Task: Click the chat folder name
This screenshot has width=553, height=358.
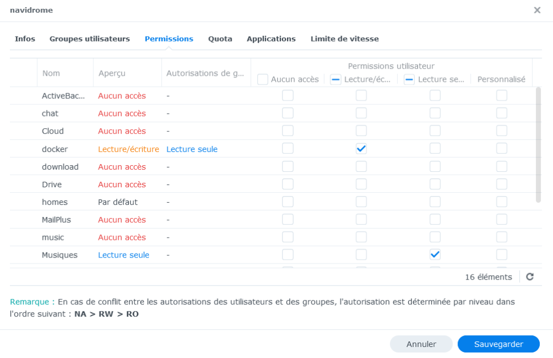Action: point(50,113)
